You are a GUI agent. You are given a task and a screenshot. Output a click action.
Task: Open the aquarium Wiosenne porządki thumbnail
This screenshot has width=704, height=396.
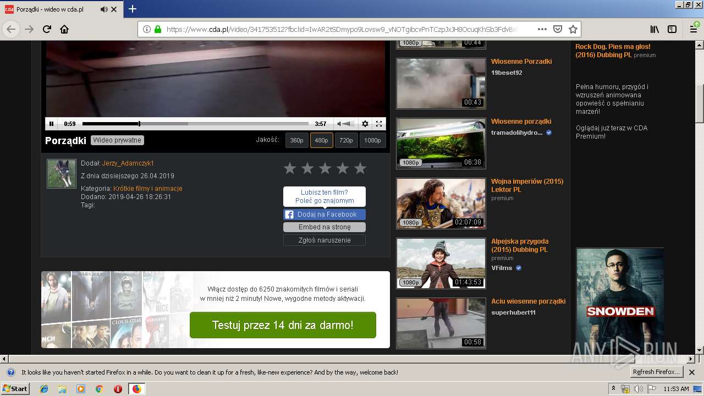point(441,144)
